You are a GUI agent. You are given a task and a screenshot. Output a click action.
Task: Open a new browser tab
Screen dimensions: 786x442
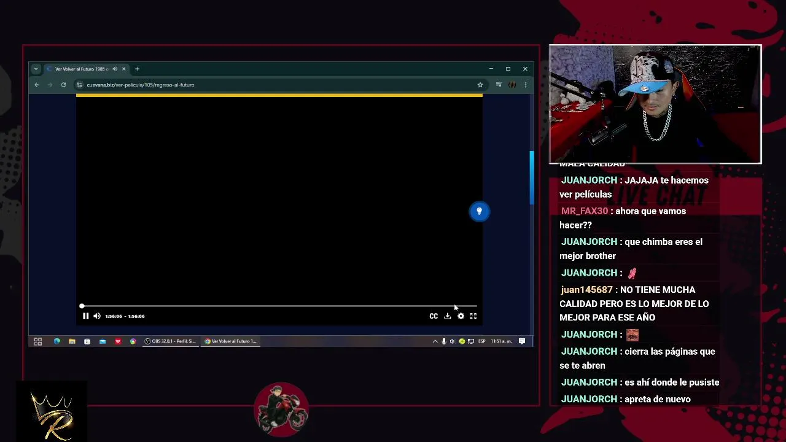tap(137, 69)
